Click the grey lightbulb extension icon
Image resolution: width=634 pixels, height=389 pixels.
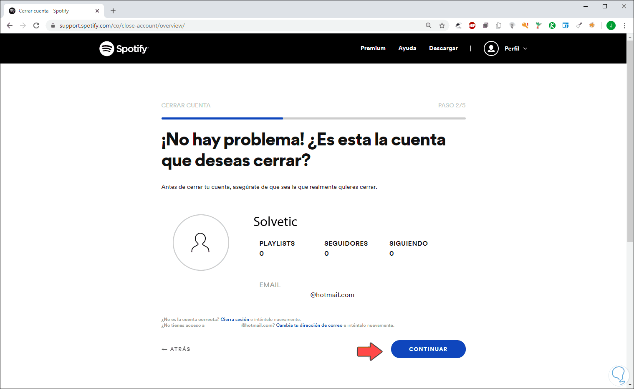(x=512, y=25)
